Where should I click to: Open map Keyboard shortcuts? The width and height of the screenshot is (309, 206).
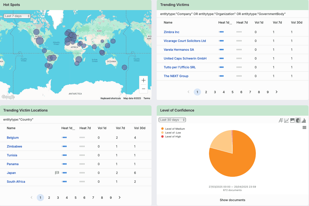[111, 98]
